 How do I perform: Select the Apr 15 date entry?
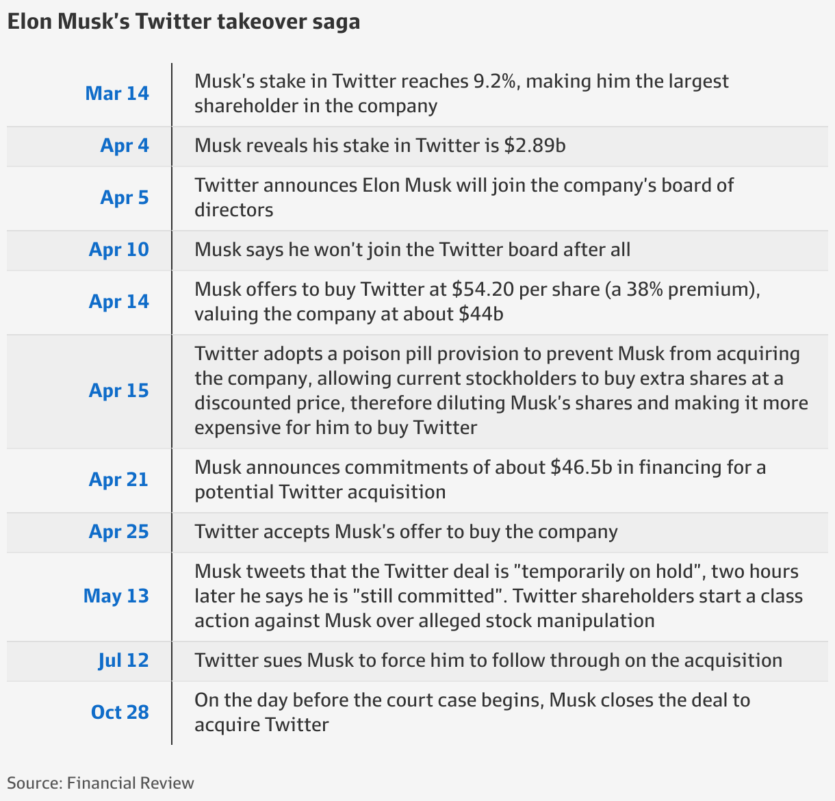[x=119, y=390]
